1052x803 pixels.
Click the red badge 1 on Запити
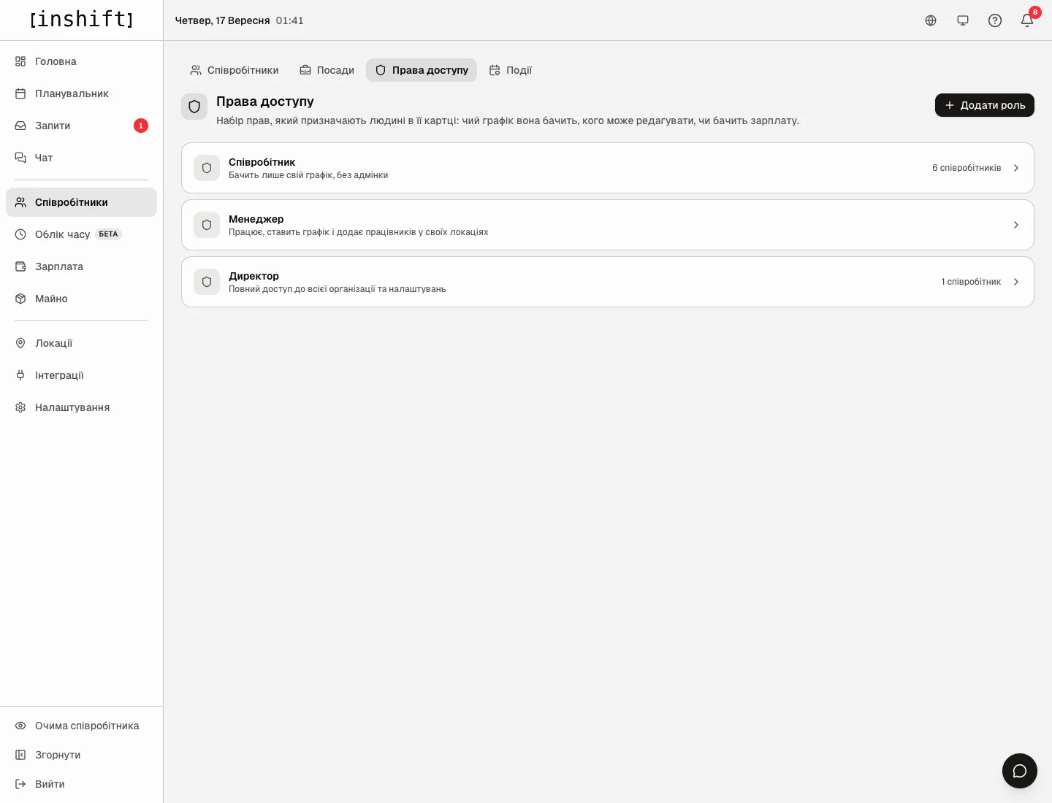click(x=141, y=126)
